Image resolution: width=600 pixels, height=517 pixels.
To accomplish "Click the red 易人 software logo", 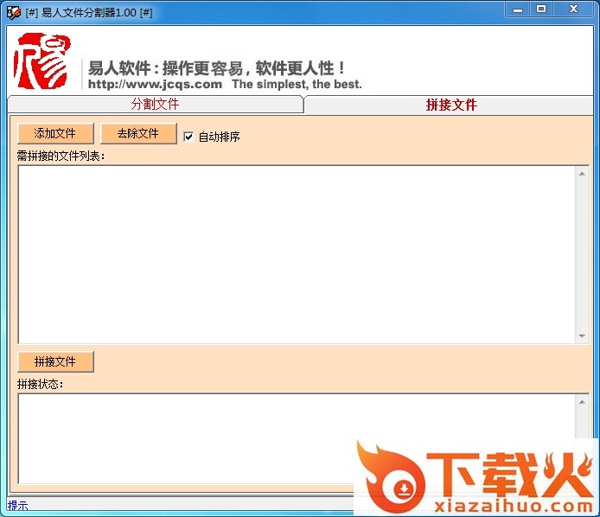I will (x=42, y=61).
